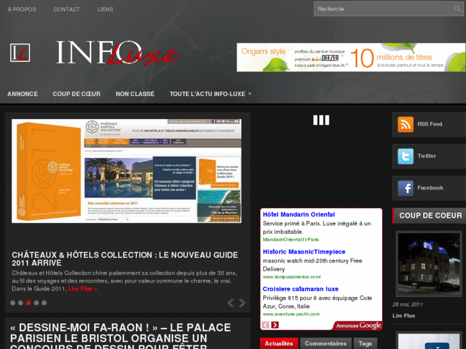Click the Annonces Google label
This screenshot has height=349, width=466.
(x=358, y=325)
